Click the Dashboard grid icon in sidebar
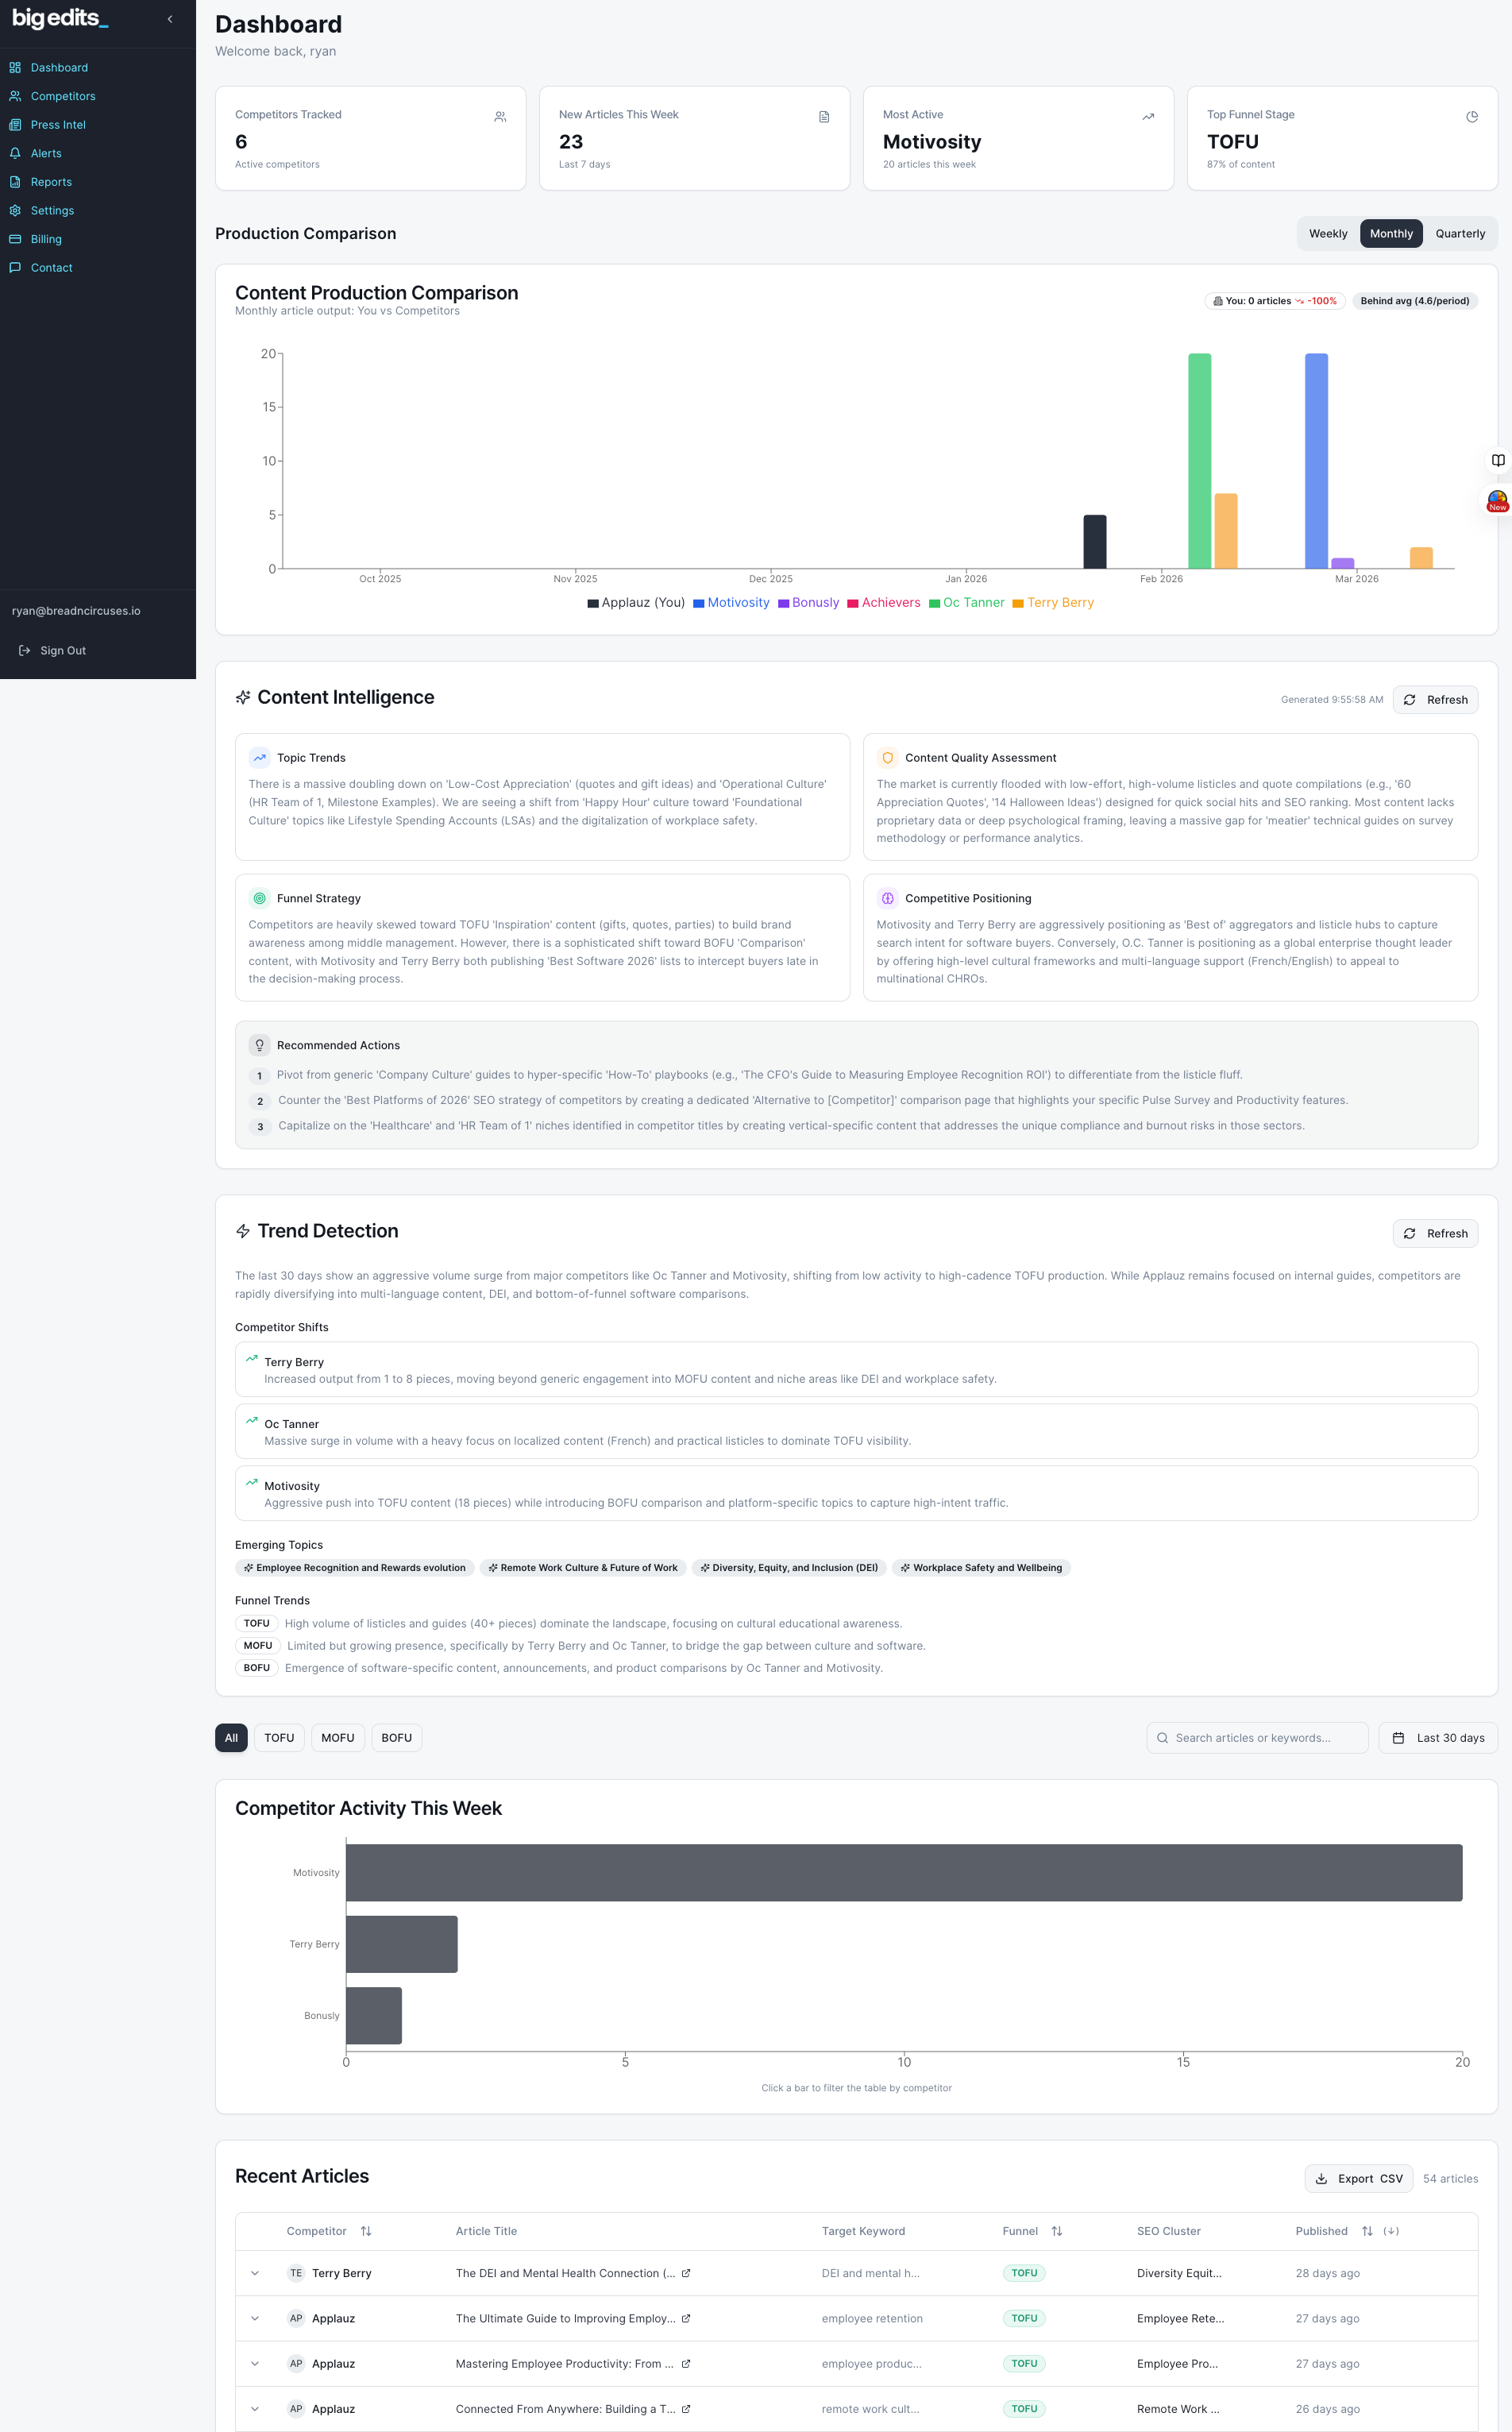This screenshot has height=2432, width=1512. pos(15,68)
